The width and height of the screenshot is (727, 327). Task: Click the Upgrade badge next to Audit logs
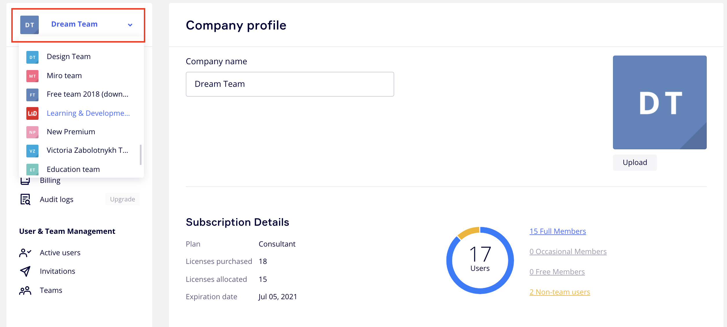pyautogui.click(x=122, y=199)
